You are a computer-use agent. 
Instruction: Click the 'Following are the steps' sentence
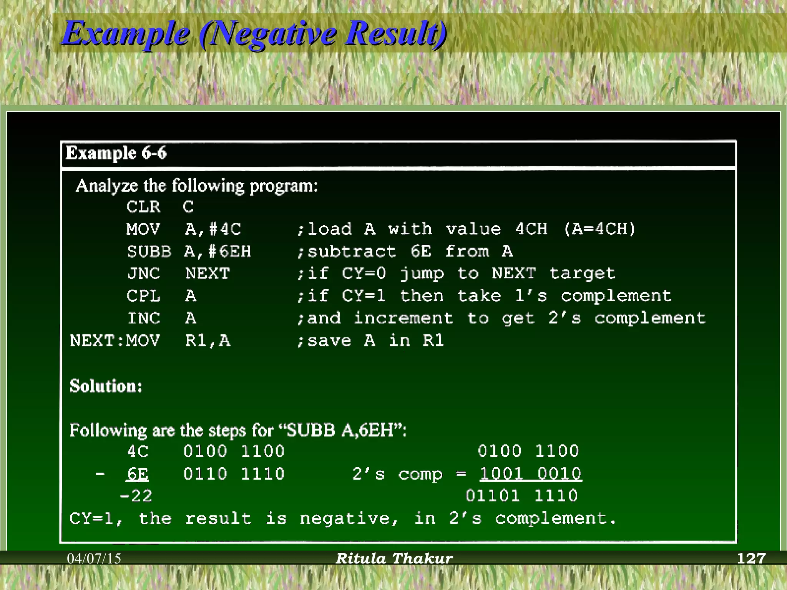(238, 430)
